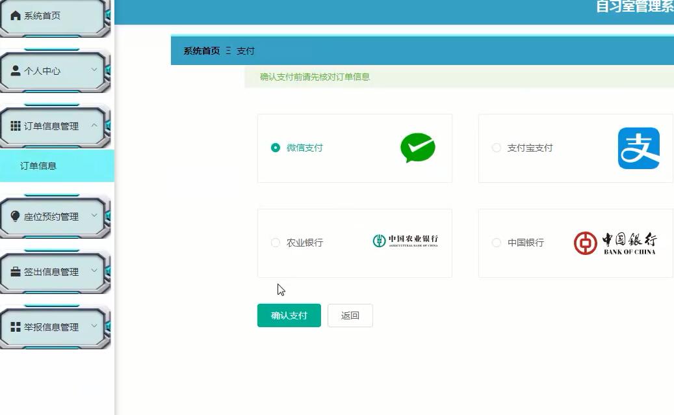Choose the 农业银行 radio option
Screen dimensions: 674x415
pos(276,243)
